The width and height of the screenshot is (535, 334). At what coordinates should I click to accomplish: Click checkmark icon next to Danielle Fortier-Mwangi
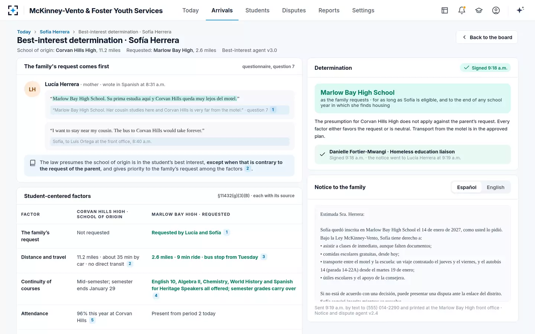[322, 154]
